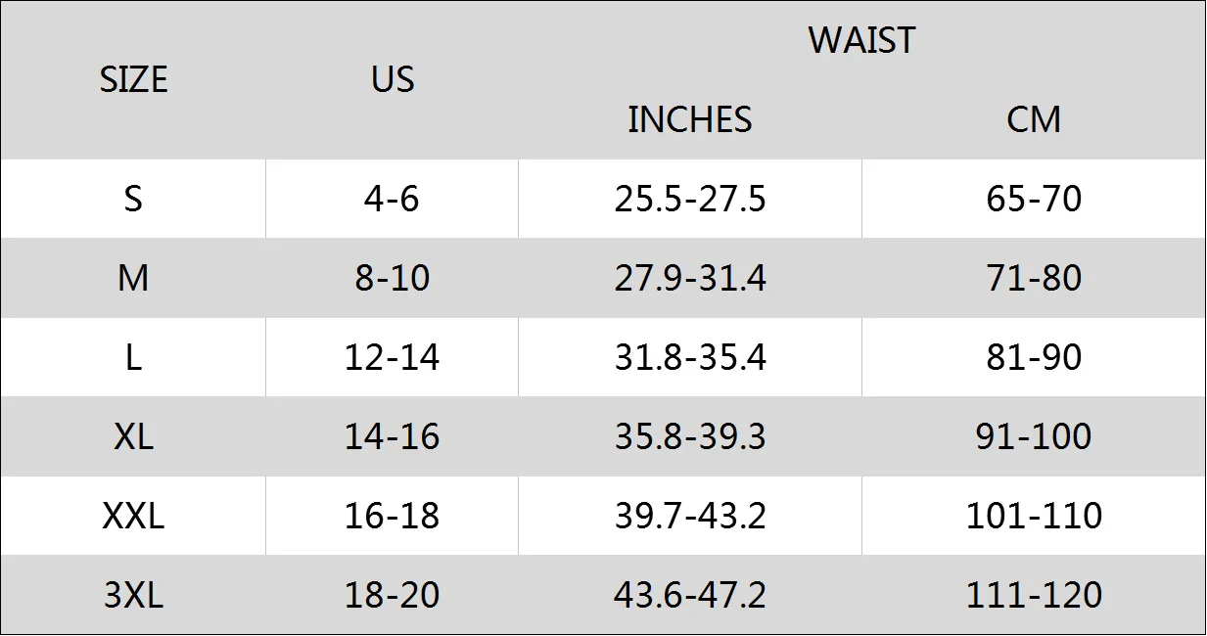The image size is (1207, 636).
Task: Select the XL size cell
Action: (x=133, y=436)
